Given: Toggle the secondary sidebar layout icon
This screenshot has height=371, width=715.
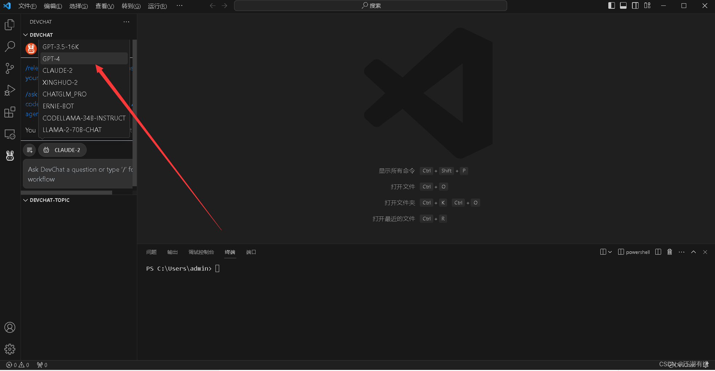Looking at the screenshot, I should click(x=635, y=5).
